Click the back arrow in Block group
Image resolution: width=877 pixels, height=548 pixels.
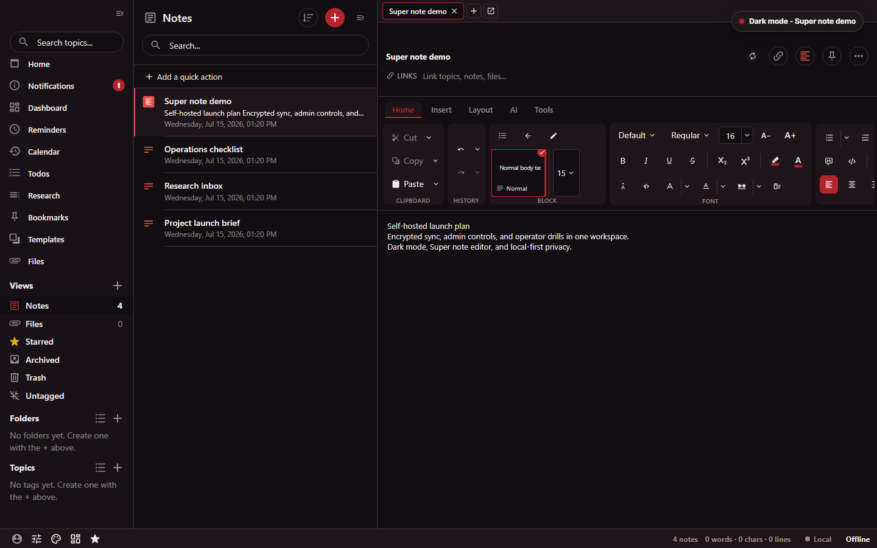[x=528, y=136]
